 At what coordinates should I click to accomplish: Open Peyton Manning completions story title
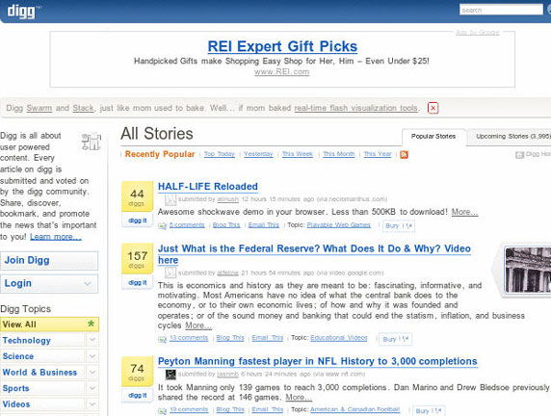point(318,361)
